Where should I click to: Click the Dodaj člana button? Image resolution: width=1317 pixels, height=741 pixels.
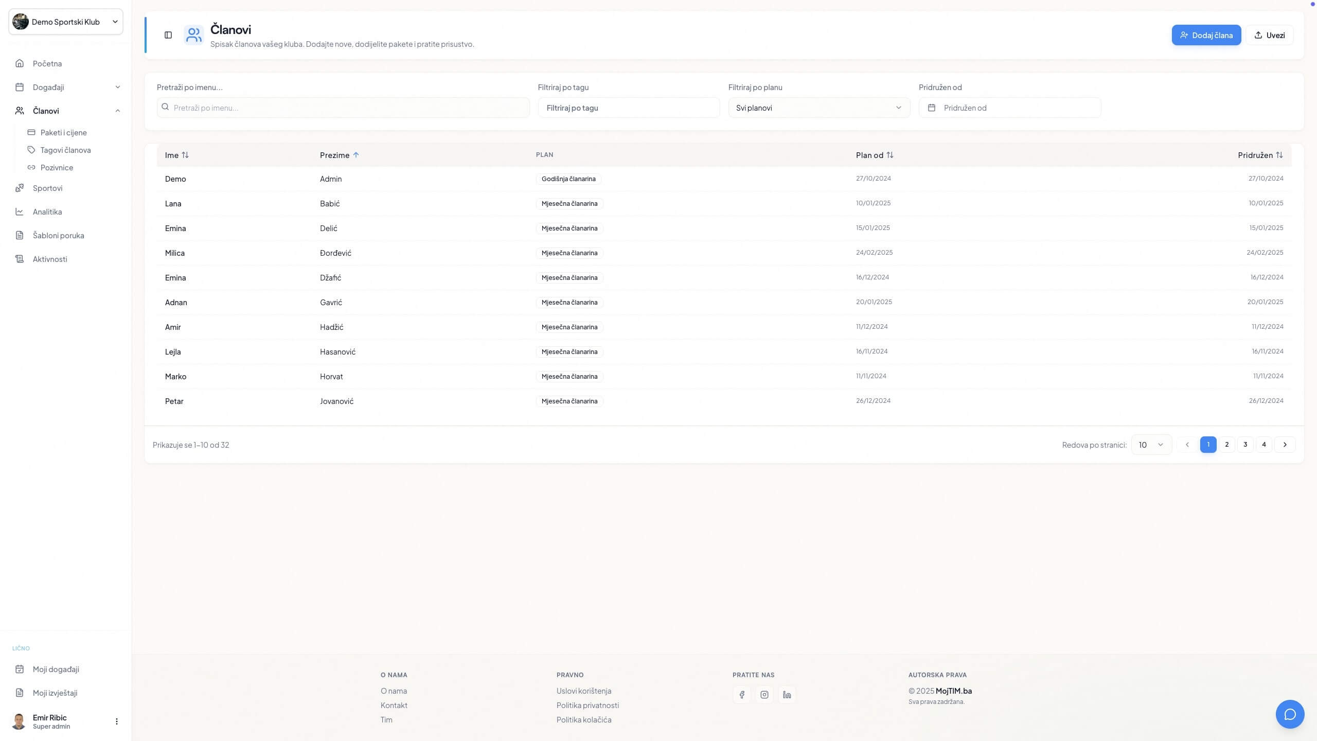[x=1206, y=35]
